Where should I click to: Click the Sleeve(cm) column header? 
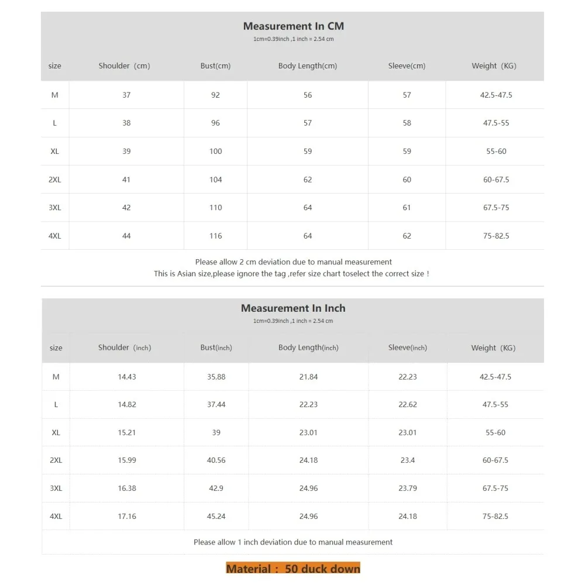(407, 66)
